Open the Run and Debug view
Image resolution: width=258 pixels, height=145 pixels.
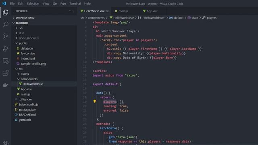6,48
